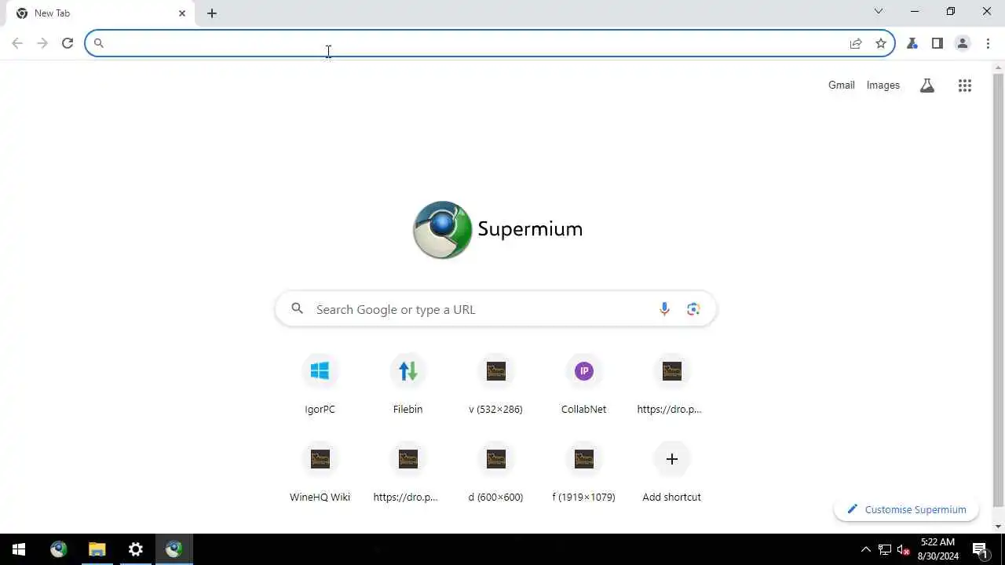1005x565 pixels.
Task: Launch first Supermium taskbar pinned icon
Action: pos(58,549)
